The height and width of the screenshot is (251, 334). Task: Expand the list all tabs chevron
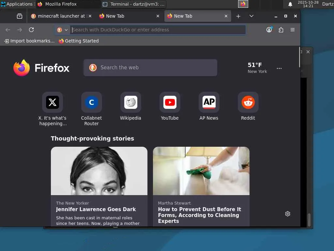(251, 16)
